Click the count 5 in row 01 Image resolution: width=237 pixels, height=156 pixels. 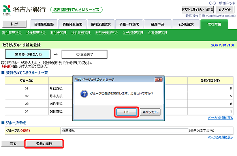[231, 89]
